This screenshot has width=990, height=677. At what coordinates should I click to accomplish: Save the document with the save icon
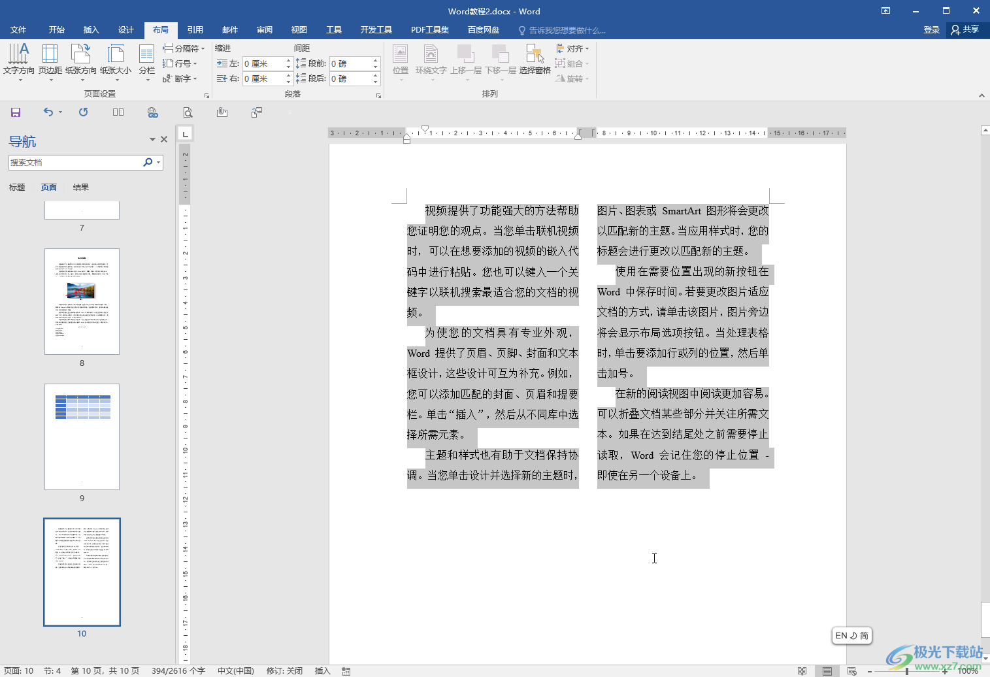pyautogui.click(x=16, y=112)
